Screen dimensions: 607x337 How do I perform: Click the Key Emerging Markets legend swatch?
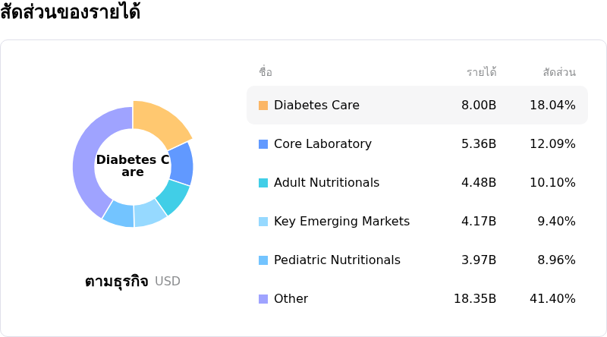(263, 222)
